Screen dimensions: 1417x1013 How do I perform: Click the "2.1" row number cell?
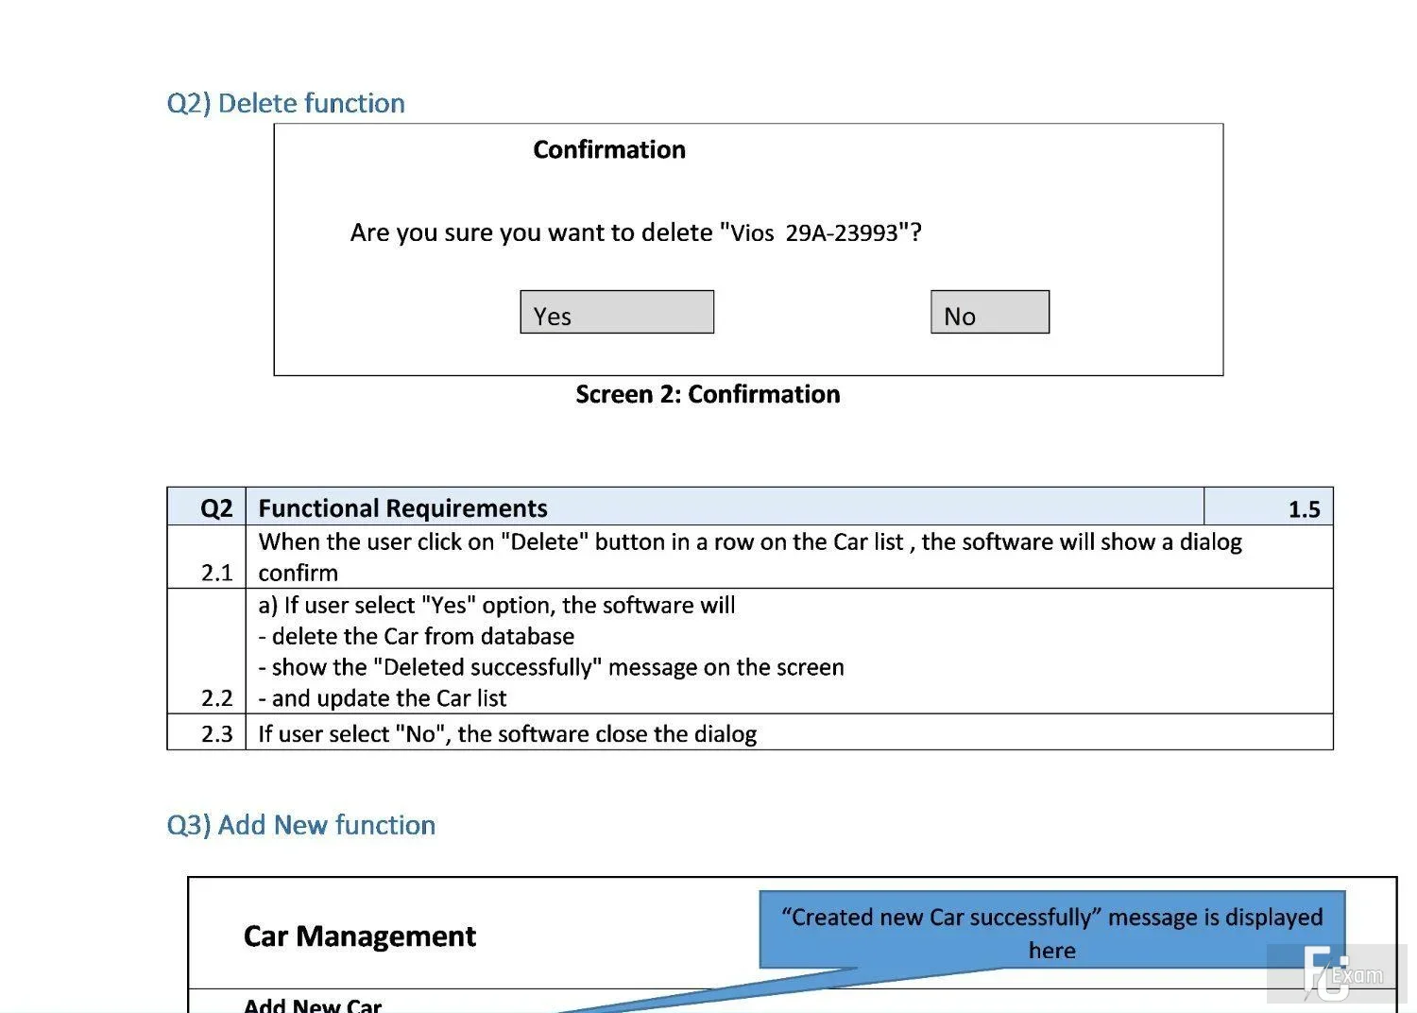(207, 558)
